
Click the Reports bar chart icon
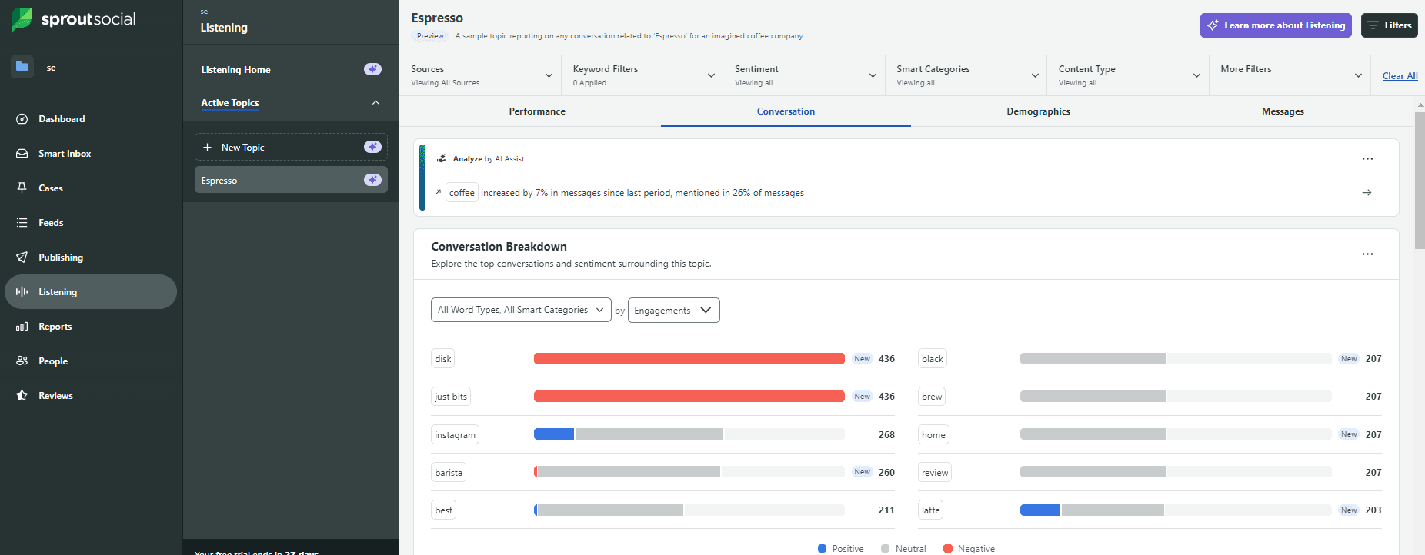[22, 327]
